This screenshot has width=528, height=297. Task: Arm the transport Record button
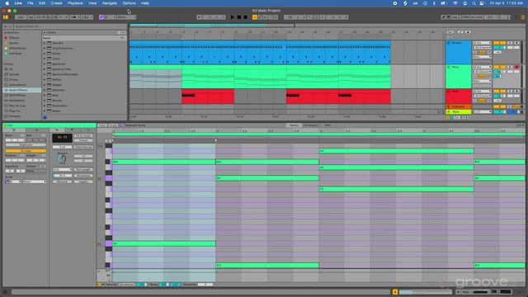tap(246, 17)
